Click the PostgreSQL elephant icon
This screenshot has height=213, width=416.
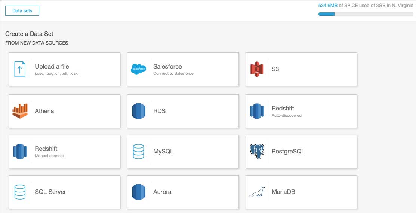click(x=257, y=151)
